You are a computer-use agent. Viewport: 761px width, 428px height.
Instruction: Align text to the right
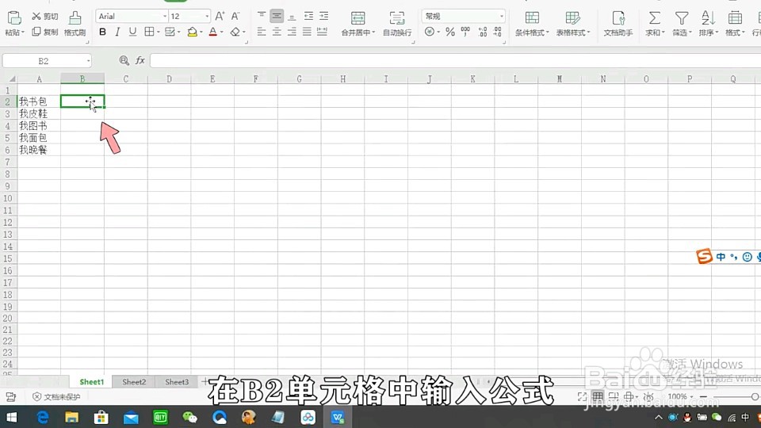(292, 32)
